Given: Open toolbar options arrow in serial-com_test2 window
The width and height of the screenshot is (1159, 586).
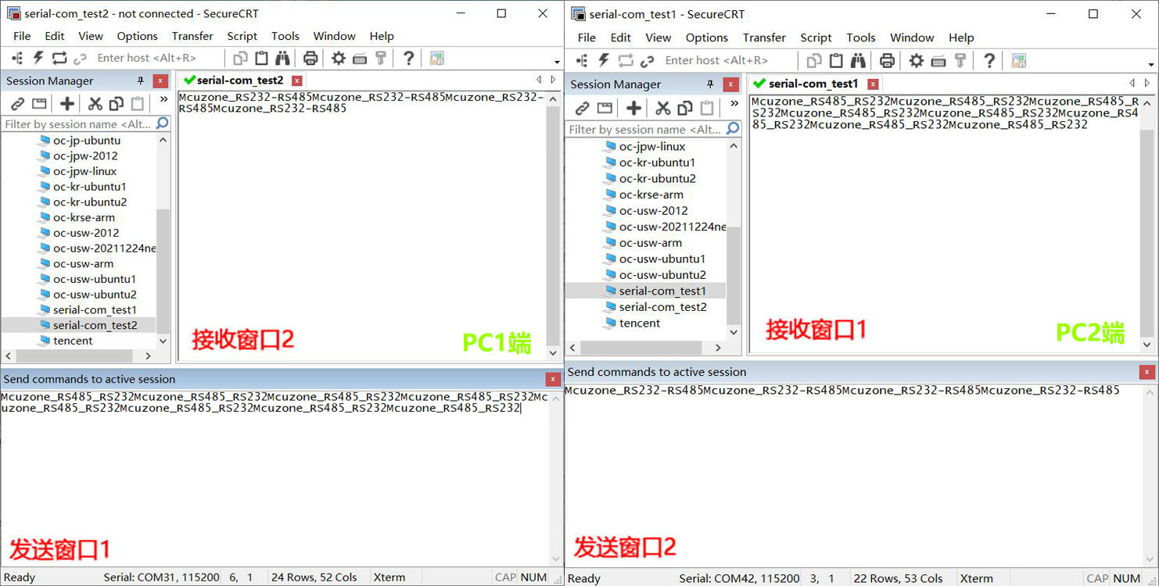Looking at the screenshot, I should pyautogui.click(x=557, y=63).
